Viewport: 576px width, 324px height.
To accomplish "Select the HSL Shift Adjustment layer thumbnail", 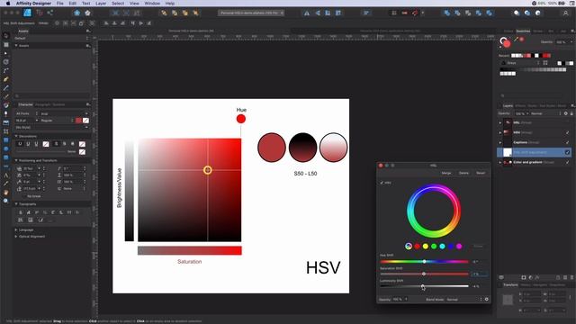I will click(x=508, y=152).
